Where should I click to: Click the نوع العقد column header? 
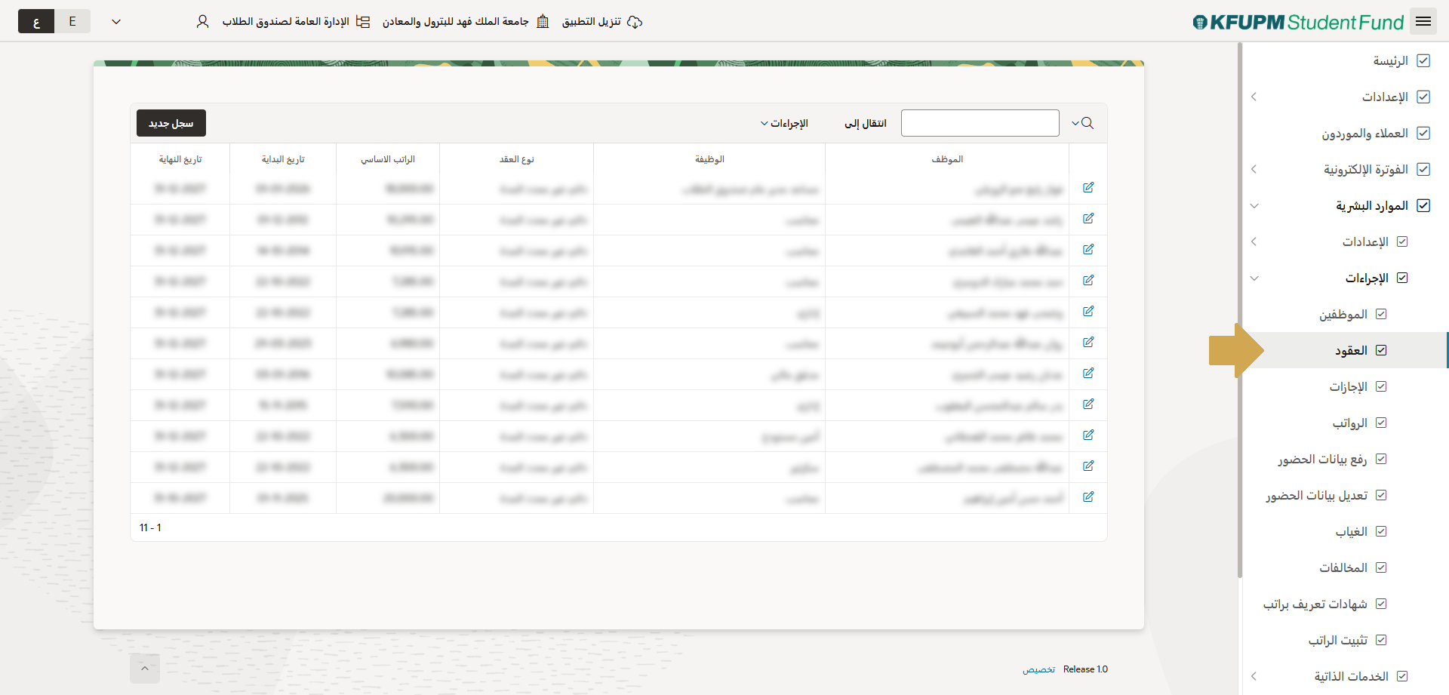(517, 159)
